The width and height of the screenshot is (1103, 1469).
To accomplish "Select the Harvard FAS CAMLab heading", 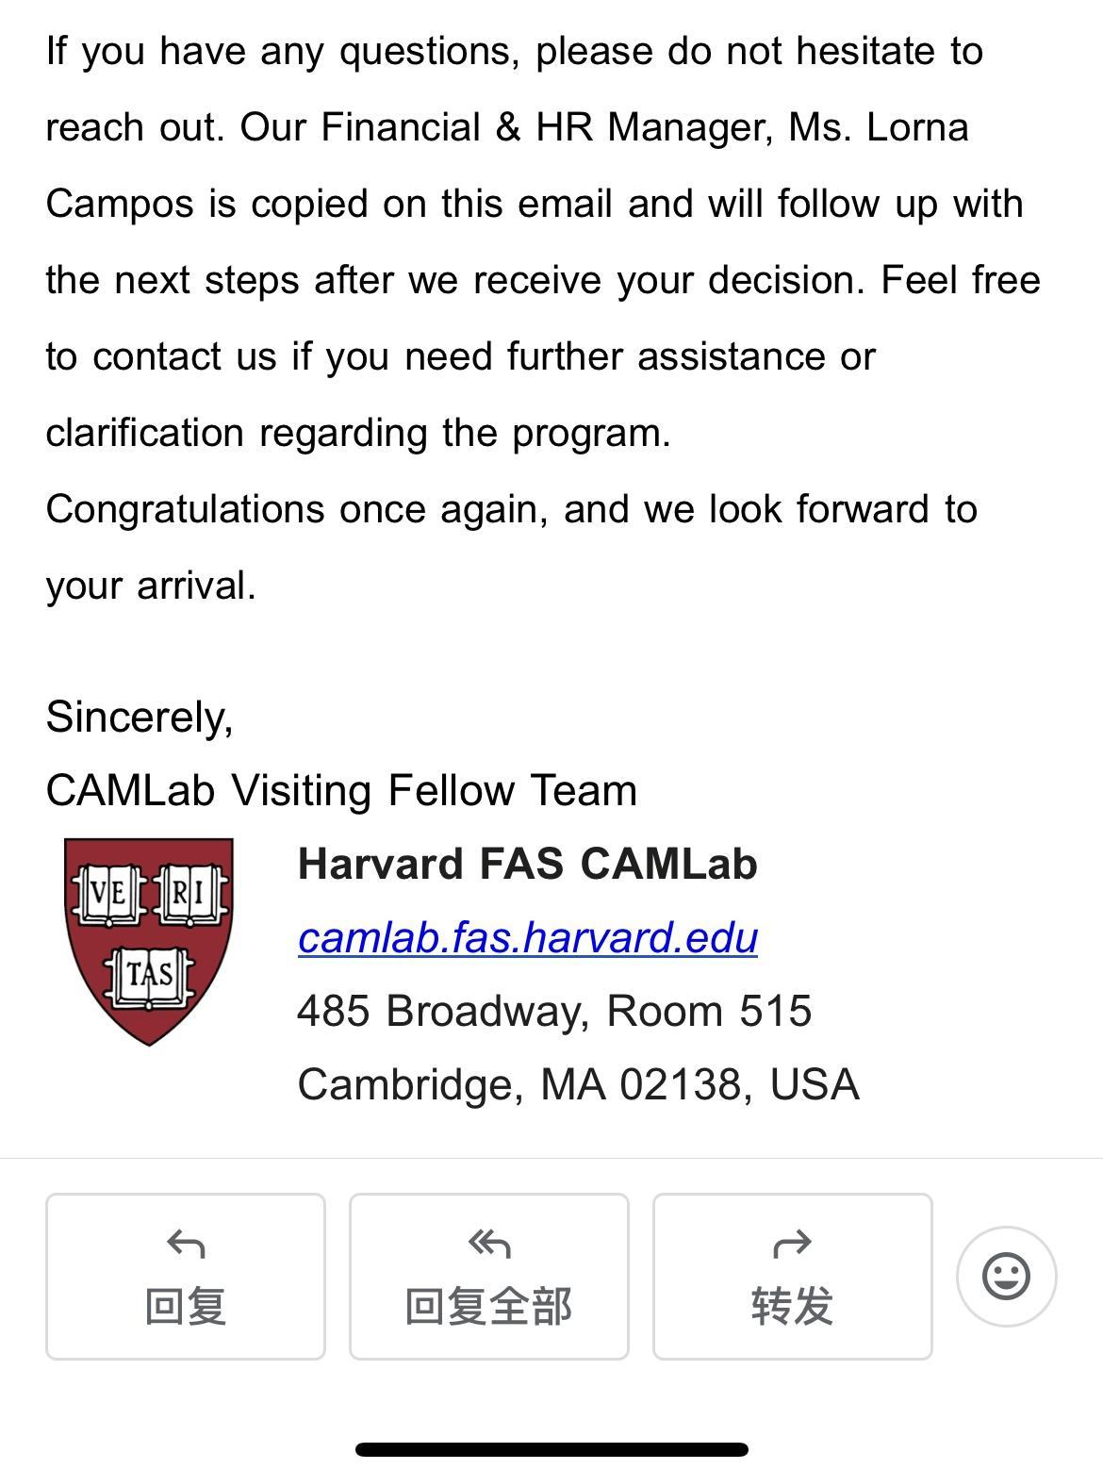I will point(528,864).
